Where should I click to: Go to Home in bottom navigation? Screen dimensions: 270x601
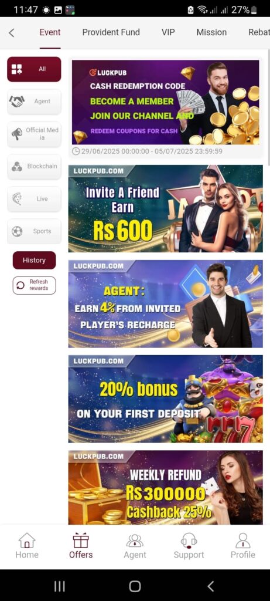[27, 545]
